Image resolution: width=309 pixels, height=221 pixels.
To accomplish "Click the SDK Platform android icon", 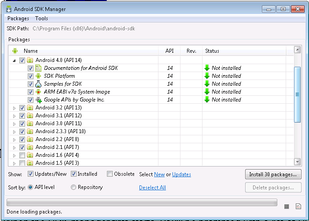I will click(x=38, y=76).
